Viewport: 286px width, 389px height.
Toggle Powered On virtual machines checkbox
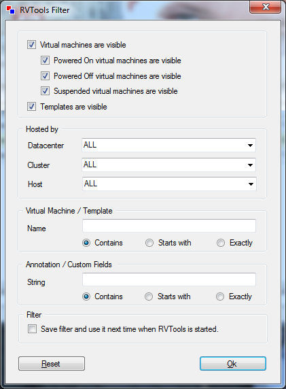tap(45, 61)
